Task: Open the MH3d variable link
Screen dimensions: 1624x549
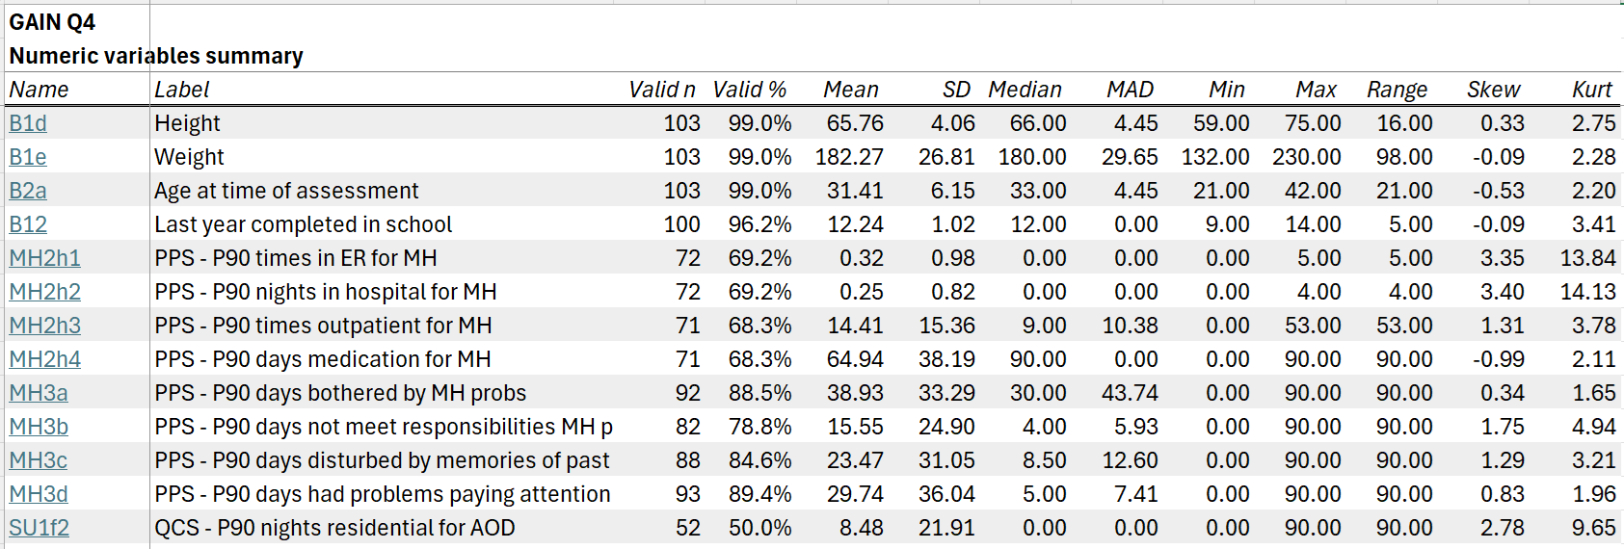Action: click(x=39, y=494)
